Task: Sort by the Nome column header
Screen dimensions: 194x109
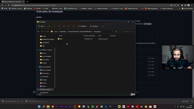Action: (61, 36)
